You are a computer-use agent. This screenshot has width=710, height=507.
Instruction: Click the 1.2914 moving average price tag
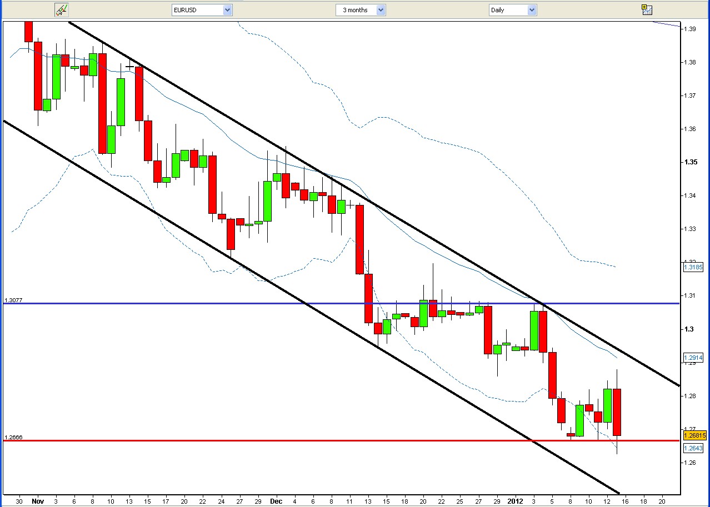pos(693,358)
